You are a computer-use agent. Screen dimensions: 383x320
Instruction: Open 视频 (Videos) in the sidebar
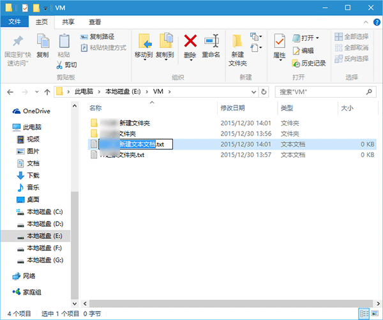click(x=28, y=139)
